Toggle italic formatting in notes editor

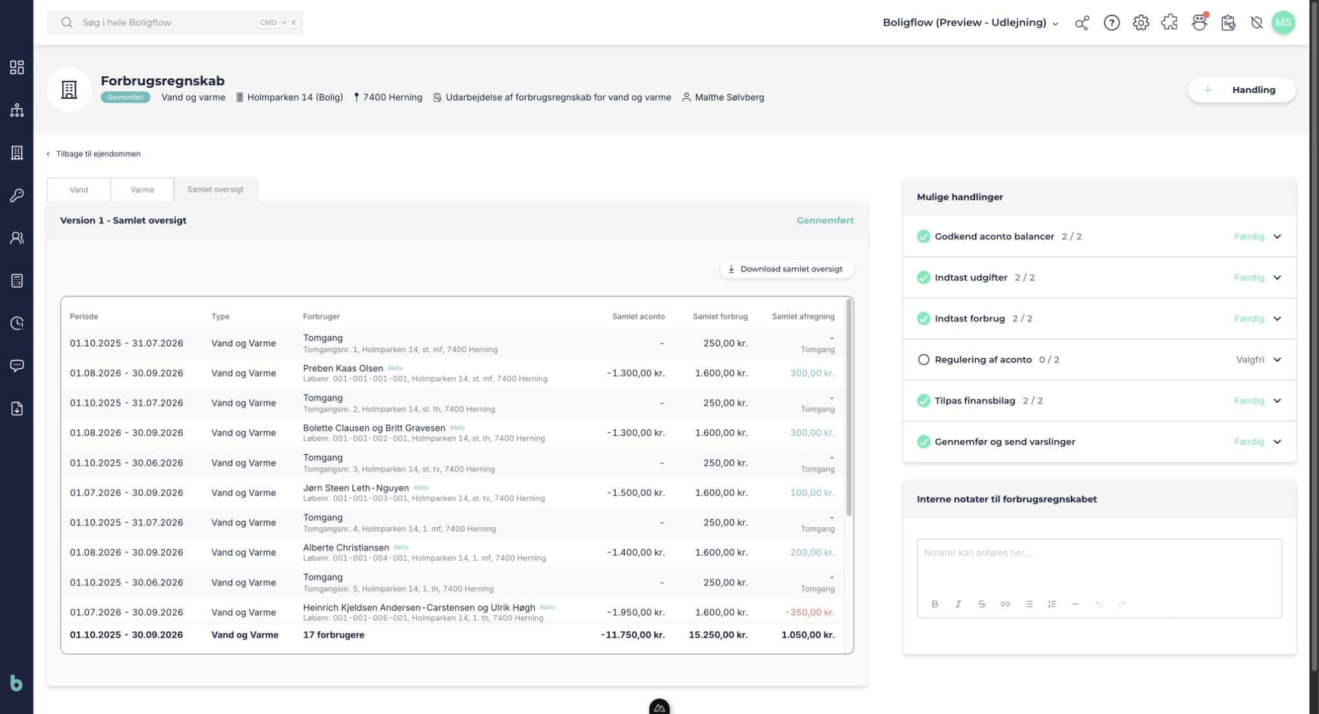[958, 604]
